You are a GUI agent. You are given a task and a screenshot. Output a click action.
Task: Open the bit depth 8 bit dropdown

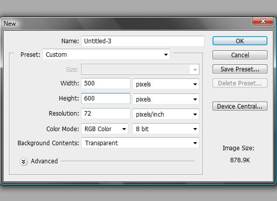coord(166,129)
